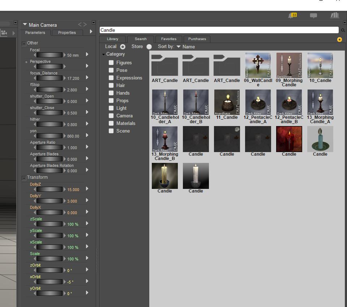Open library panel options menu arrow
This screenshot has height=307, width=347.
(x=344, y=22)
